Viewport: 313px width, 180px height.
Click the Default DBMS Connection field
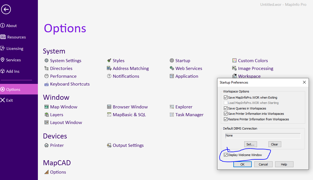(263, 136)
